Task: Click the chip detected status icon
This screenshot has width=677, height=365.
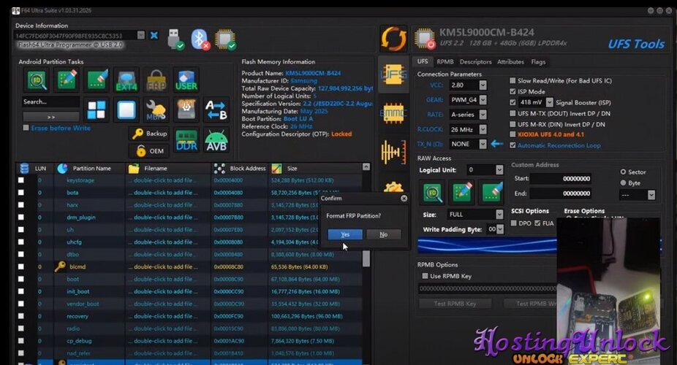Action: [x=225, y=39]
